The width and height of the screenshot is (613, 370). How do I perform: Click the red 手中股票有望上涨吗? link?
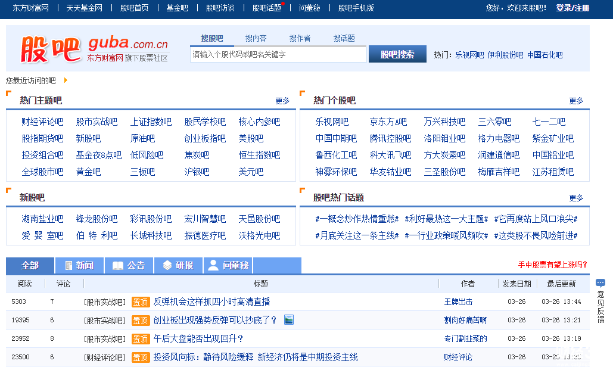552,265
